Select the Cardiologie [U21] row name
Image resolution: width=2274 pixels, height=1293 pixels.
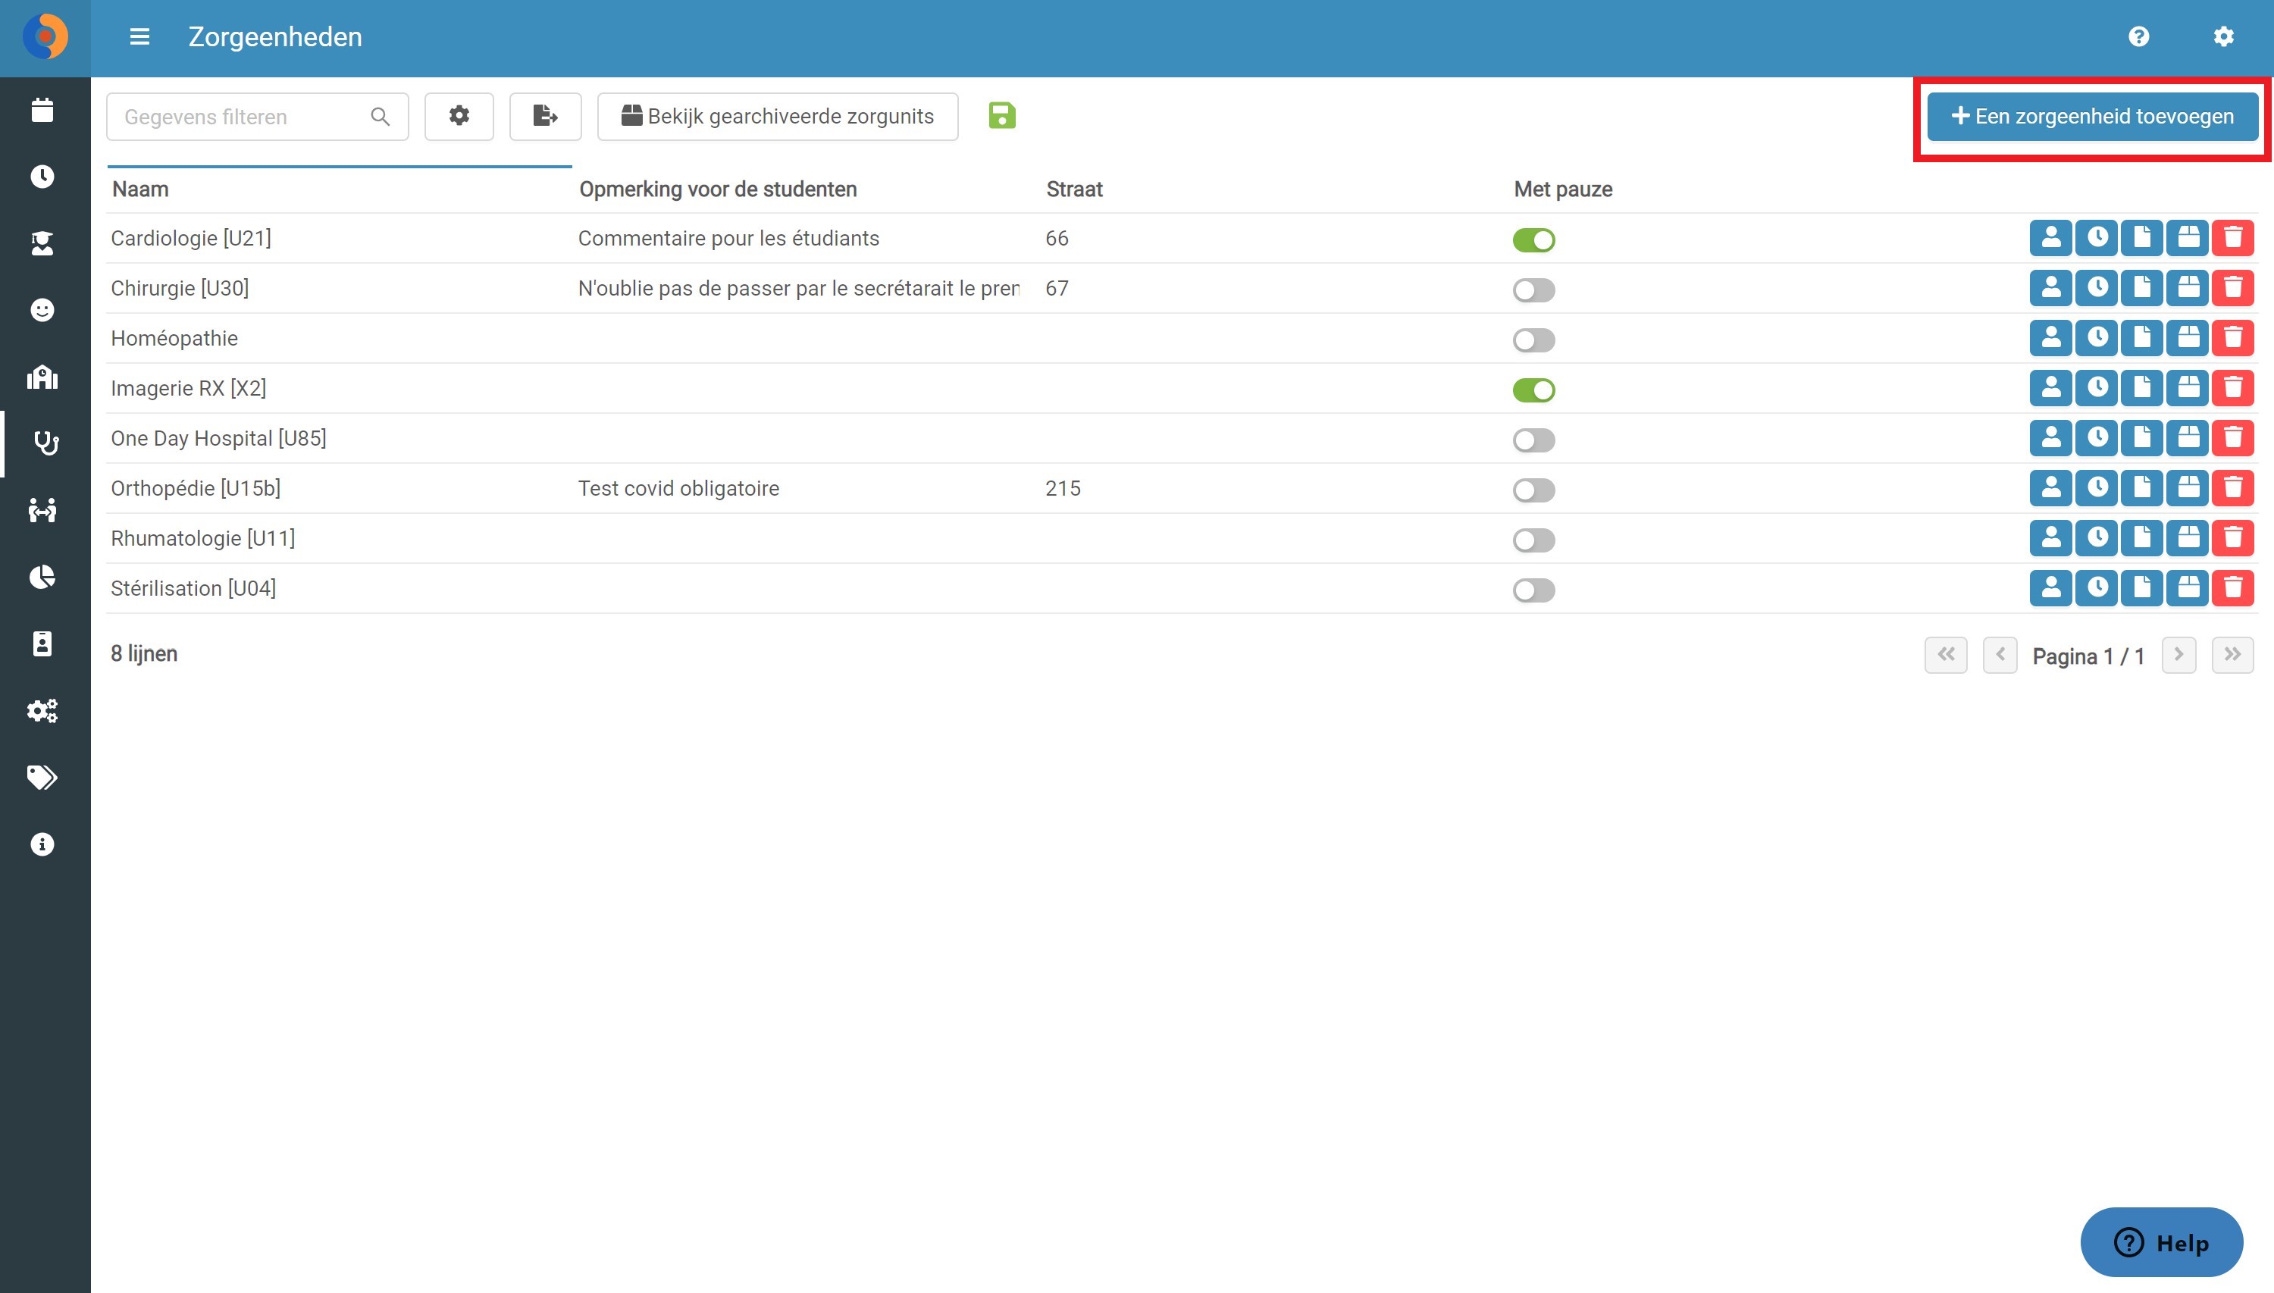[191, 238]
